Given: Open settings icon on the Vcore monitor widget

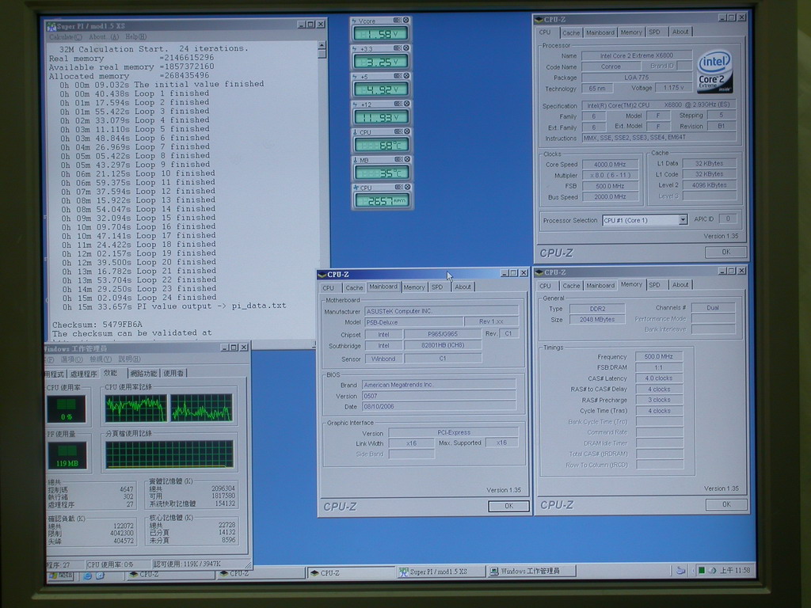Looking at the screenshot, I should click(x=398, y=20).
